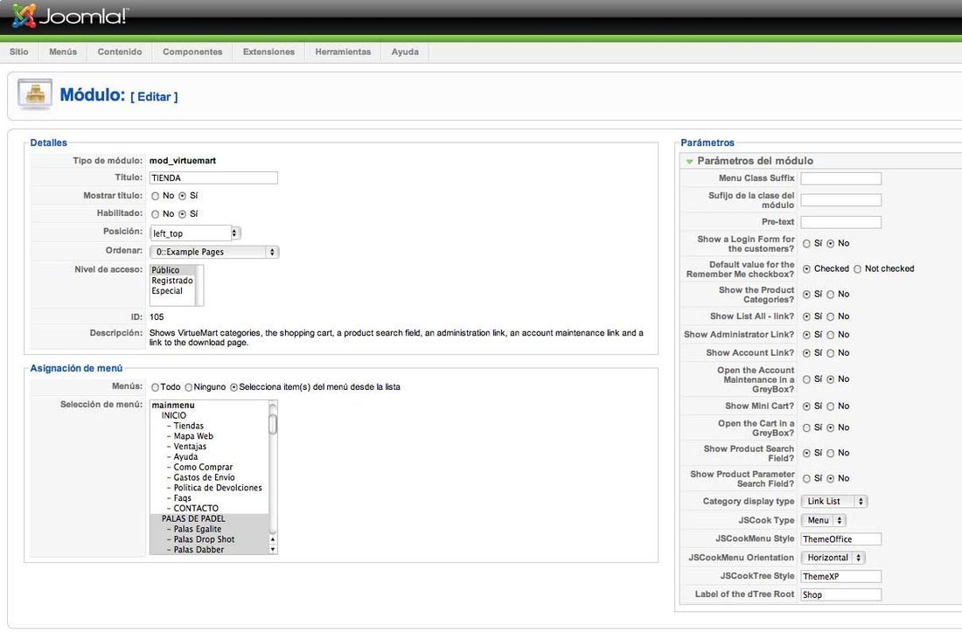Select CONTACTO in the menu list
962x632 pixels.
click(209, 509)
